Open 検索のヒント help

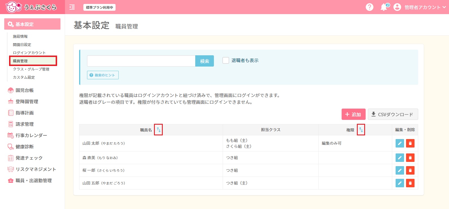point(103,75)
